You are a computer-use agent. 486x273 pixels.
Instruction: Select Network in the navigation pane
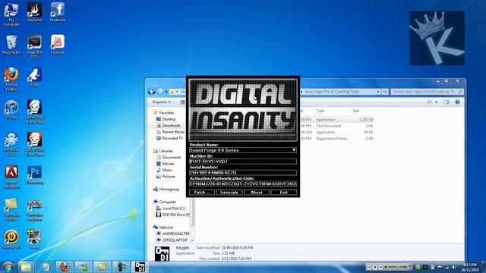[x=166, y=227]
